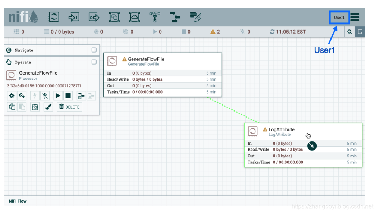Open configuration gear in Operate panel
377x213 pixels.
click(12, 95)
